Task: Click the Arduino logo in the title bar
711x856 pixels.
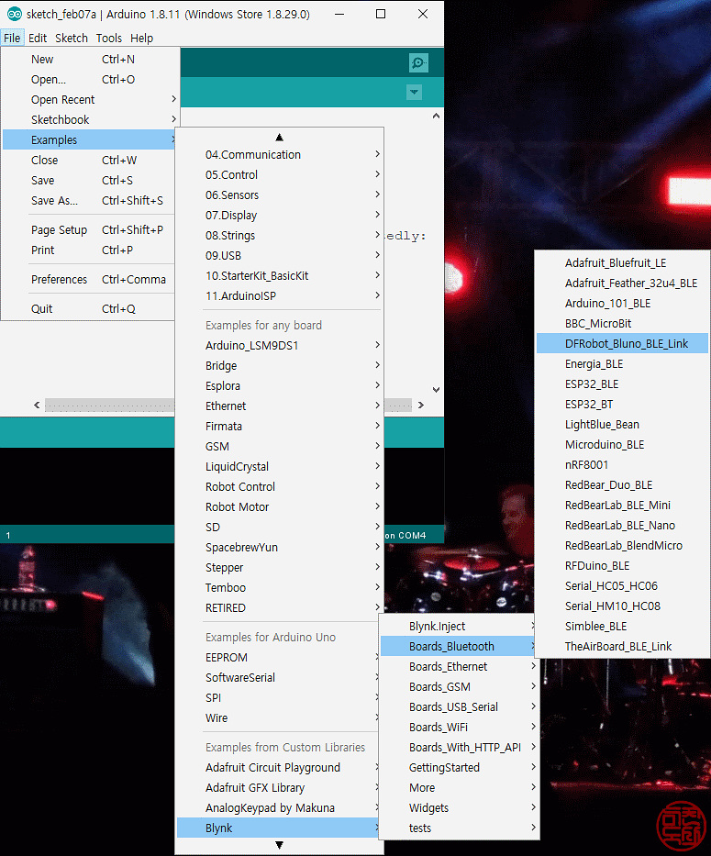Action: tap(14, 14)
